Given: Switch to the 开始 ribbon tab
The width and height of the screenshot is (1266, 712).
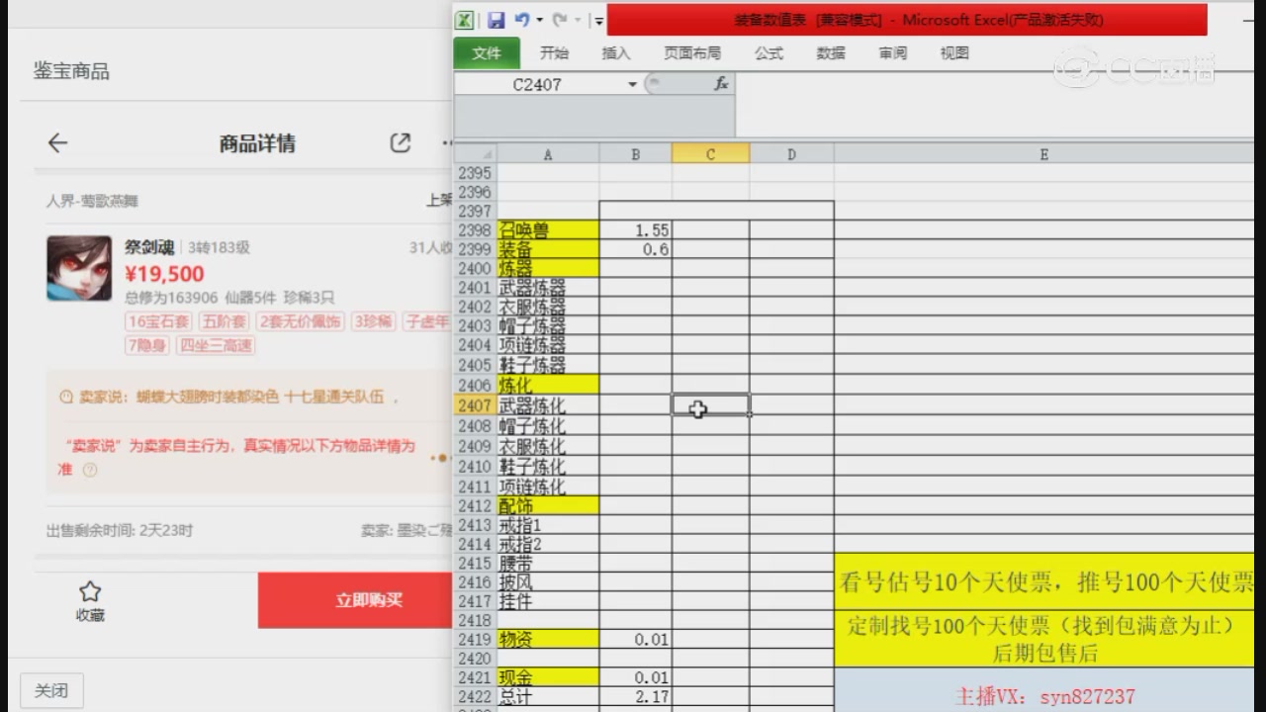Looking at the screenshot, I should point(554,53).
